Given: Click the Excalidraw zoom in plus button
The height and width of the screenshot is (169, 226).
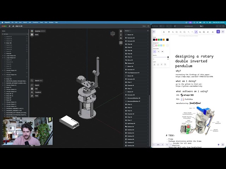Looking at the screenshot, I should point(163,145).
